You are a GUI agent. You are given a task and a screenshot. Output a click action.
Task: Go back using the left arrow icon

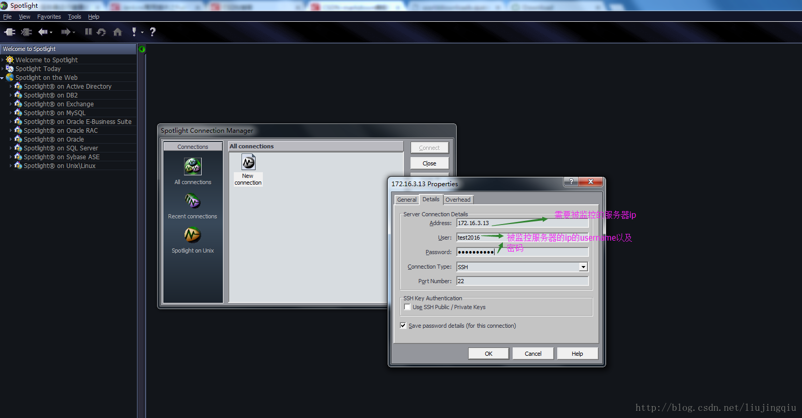tap(43, 32)
